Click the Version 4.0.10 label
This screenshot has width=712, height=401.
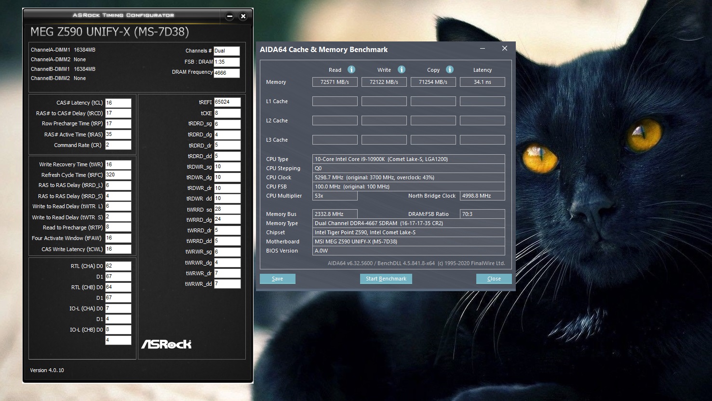pyautogui.click(x=47, y=370)
